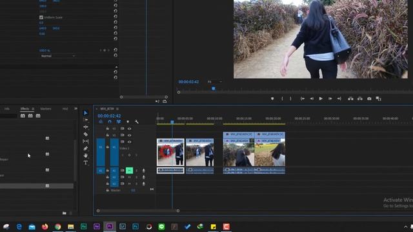Viewport: 413px width, 232px height.
Task: Click the Extract button
Action: (360, 99)
